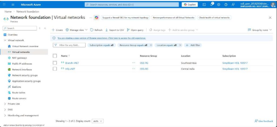Check the HQ-vNET row checkbox
The width and height of the screenshot is (277, 127).
(55, 69)
